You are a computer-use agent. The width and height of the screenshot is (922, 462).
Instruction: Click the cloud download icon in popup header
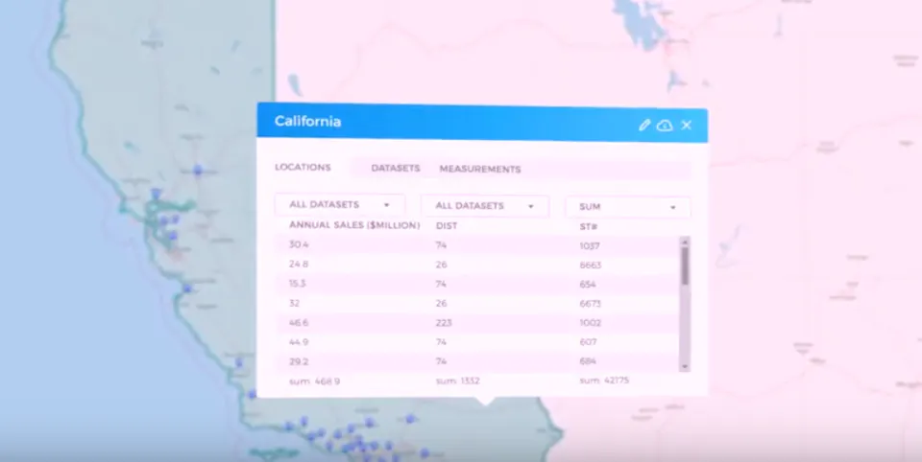point(665,125)
